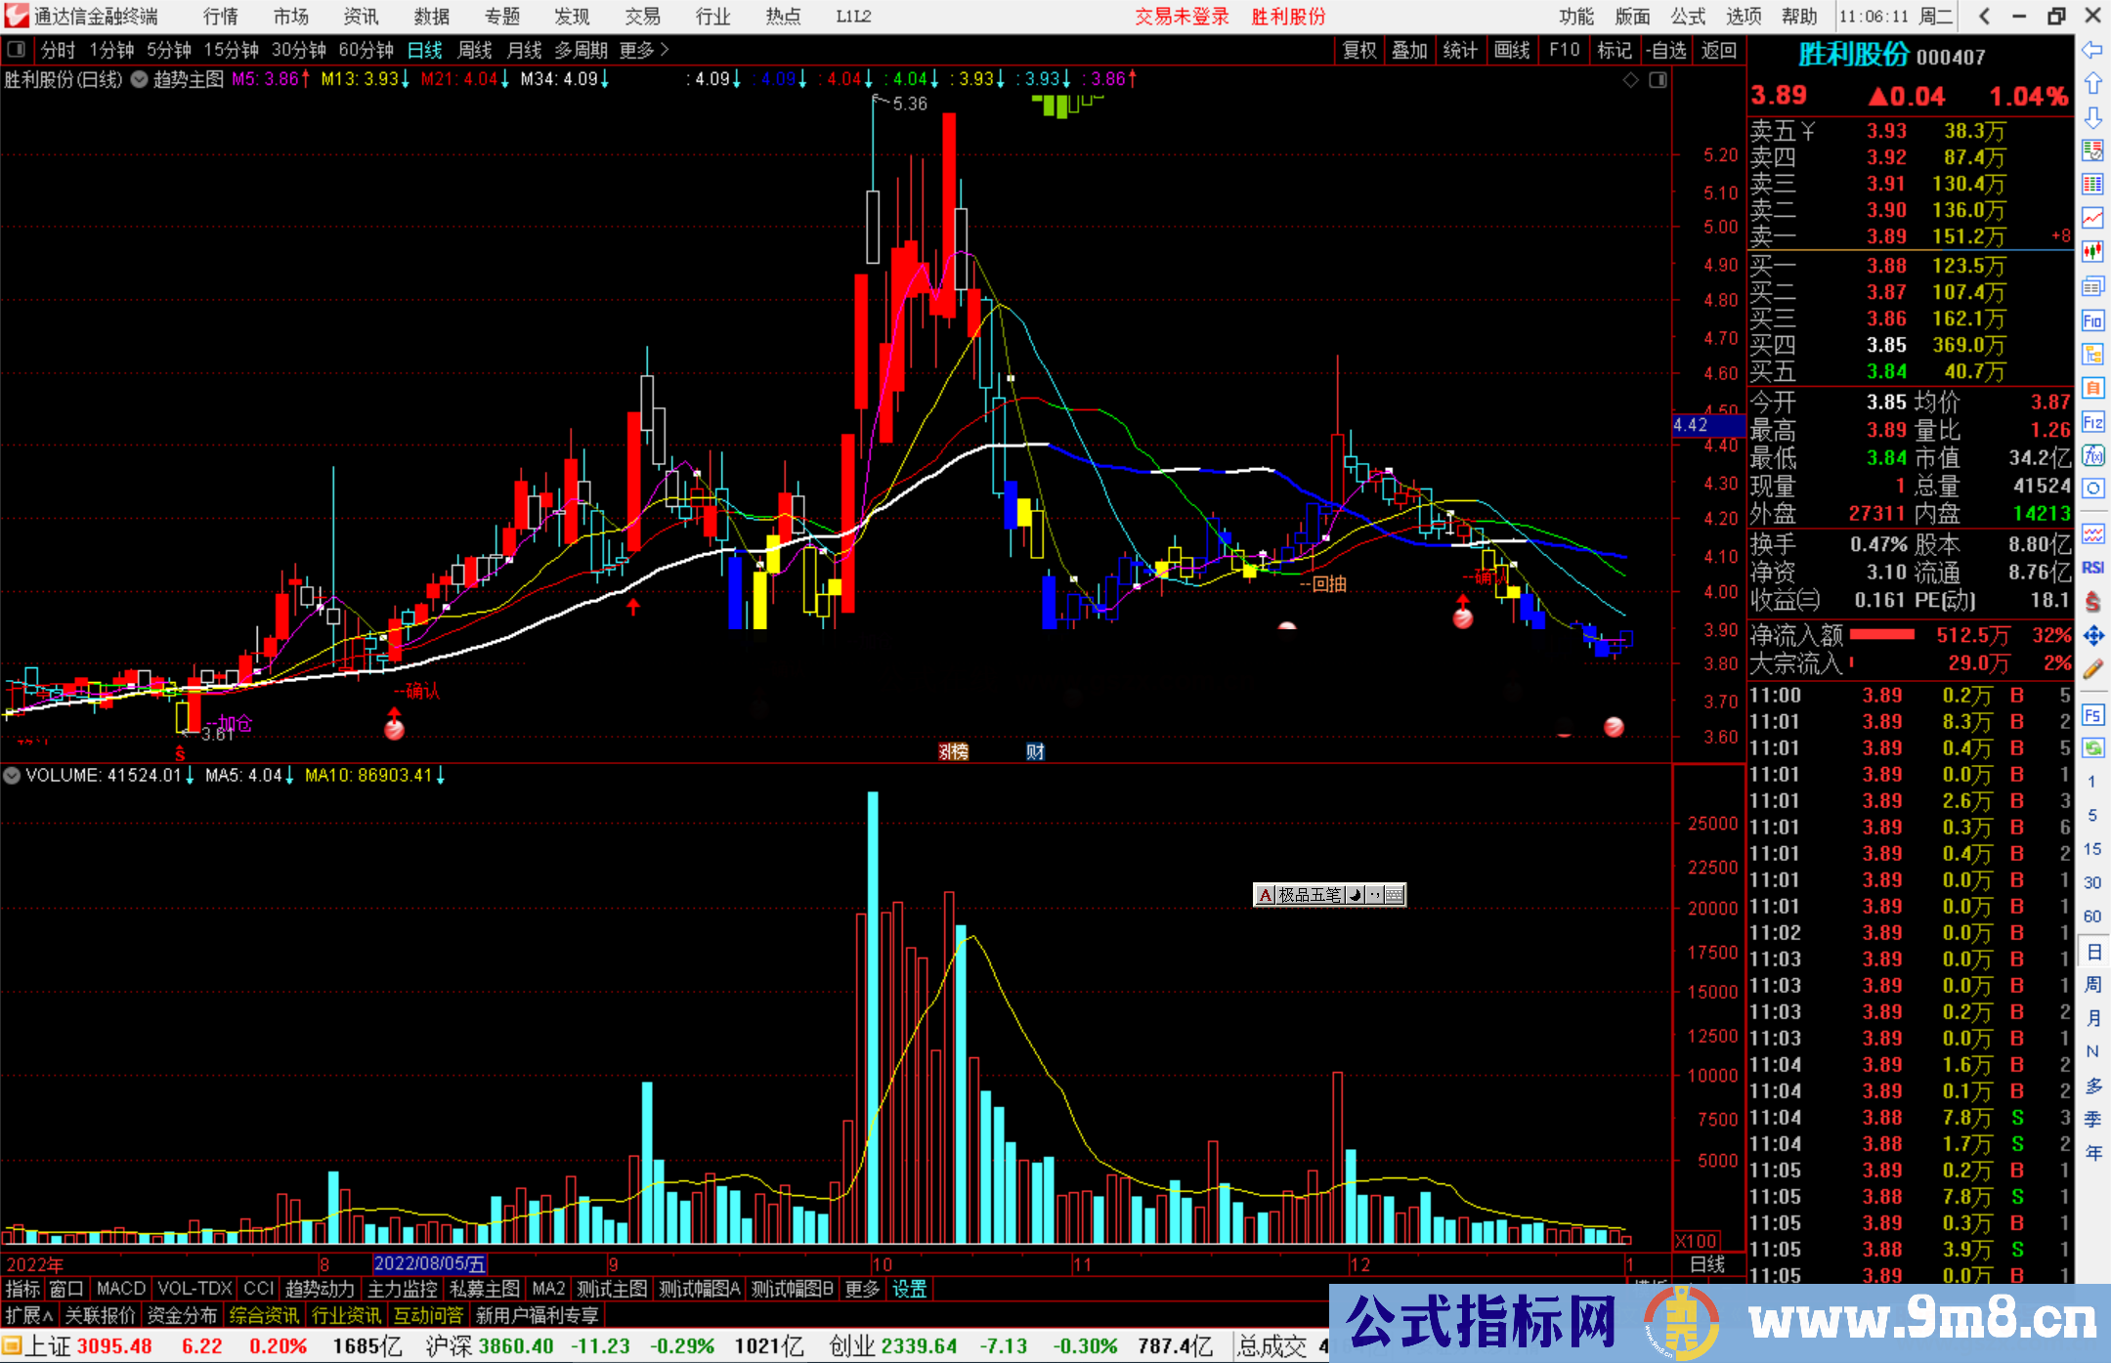Toggle the panel layout icon above price axis

pyautogui.click(x=1658, y=80)
